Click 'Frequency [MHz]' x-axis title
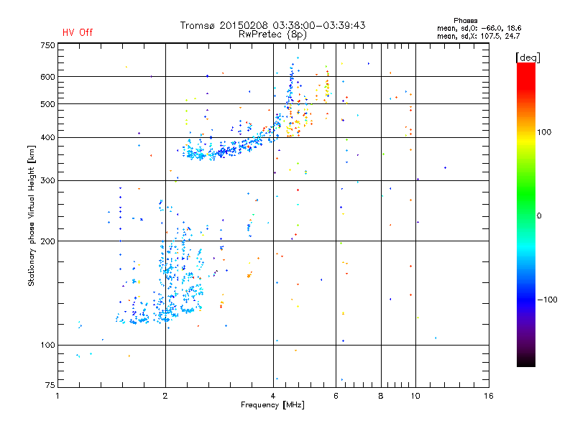The width and height of the screenshot is (575, 431). click(x=272, y=405)
